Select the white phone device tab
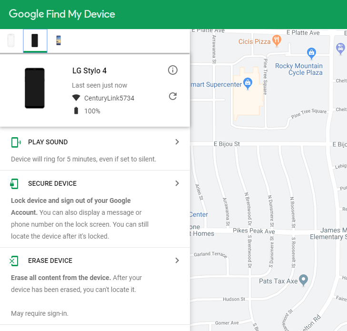Screen dimensions: 347x331 [x=11, y=40]
